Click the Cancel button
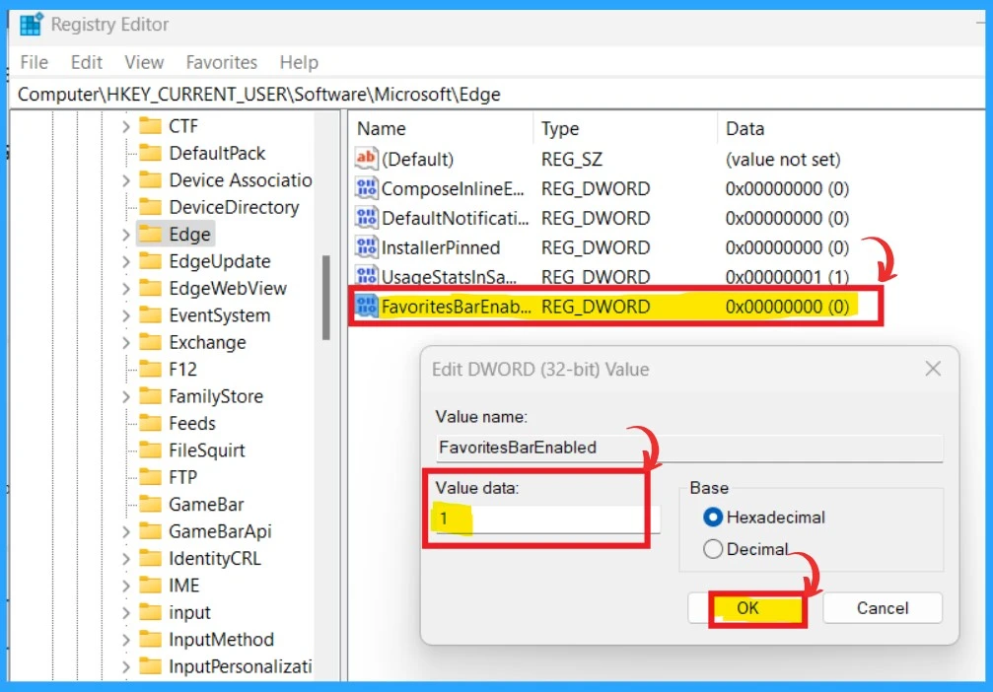This screenshot has width=993, height=692. point(883,608)
